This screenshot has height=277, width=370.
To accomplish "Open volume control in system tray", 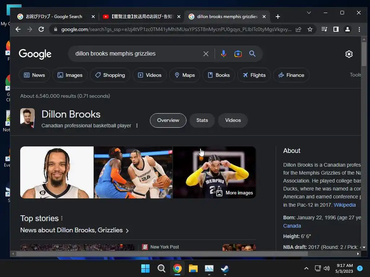I will click(327, 268).
